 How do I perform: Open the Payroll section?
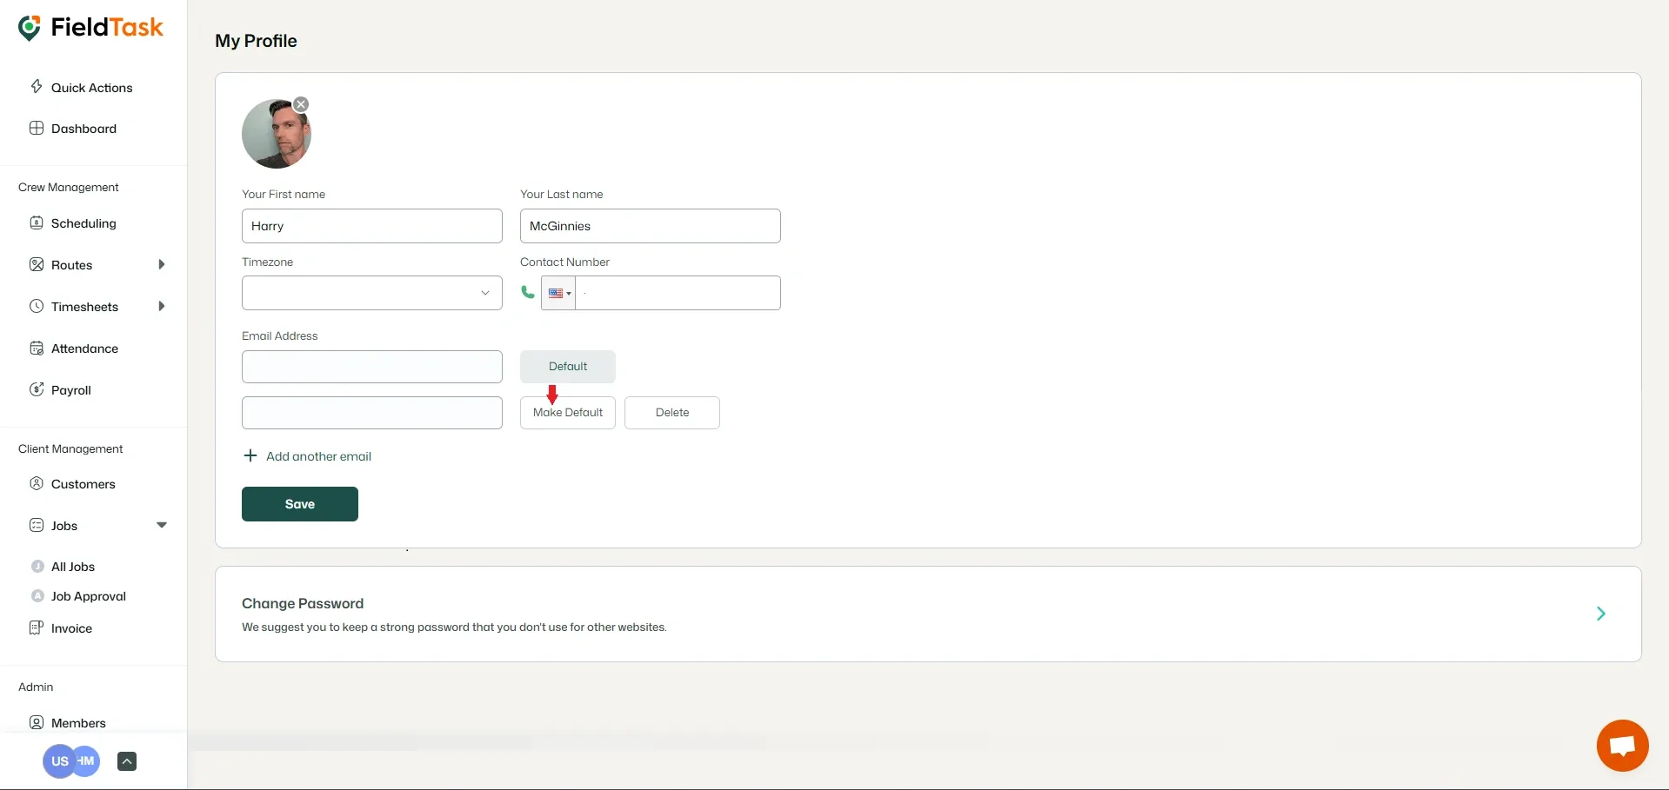tap(70, 389)
